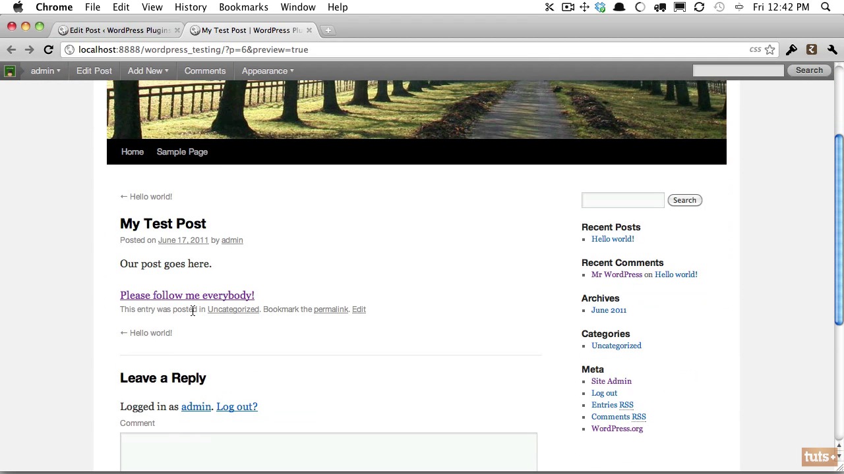Click the admin bar Search button
Viewport: 844px width, 474px height.
click(809, 70)
